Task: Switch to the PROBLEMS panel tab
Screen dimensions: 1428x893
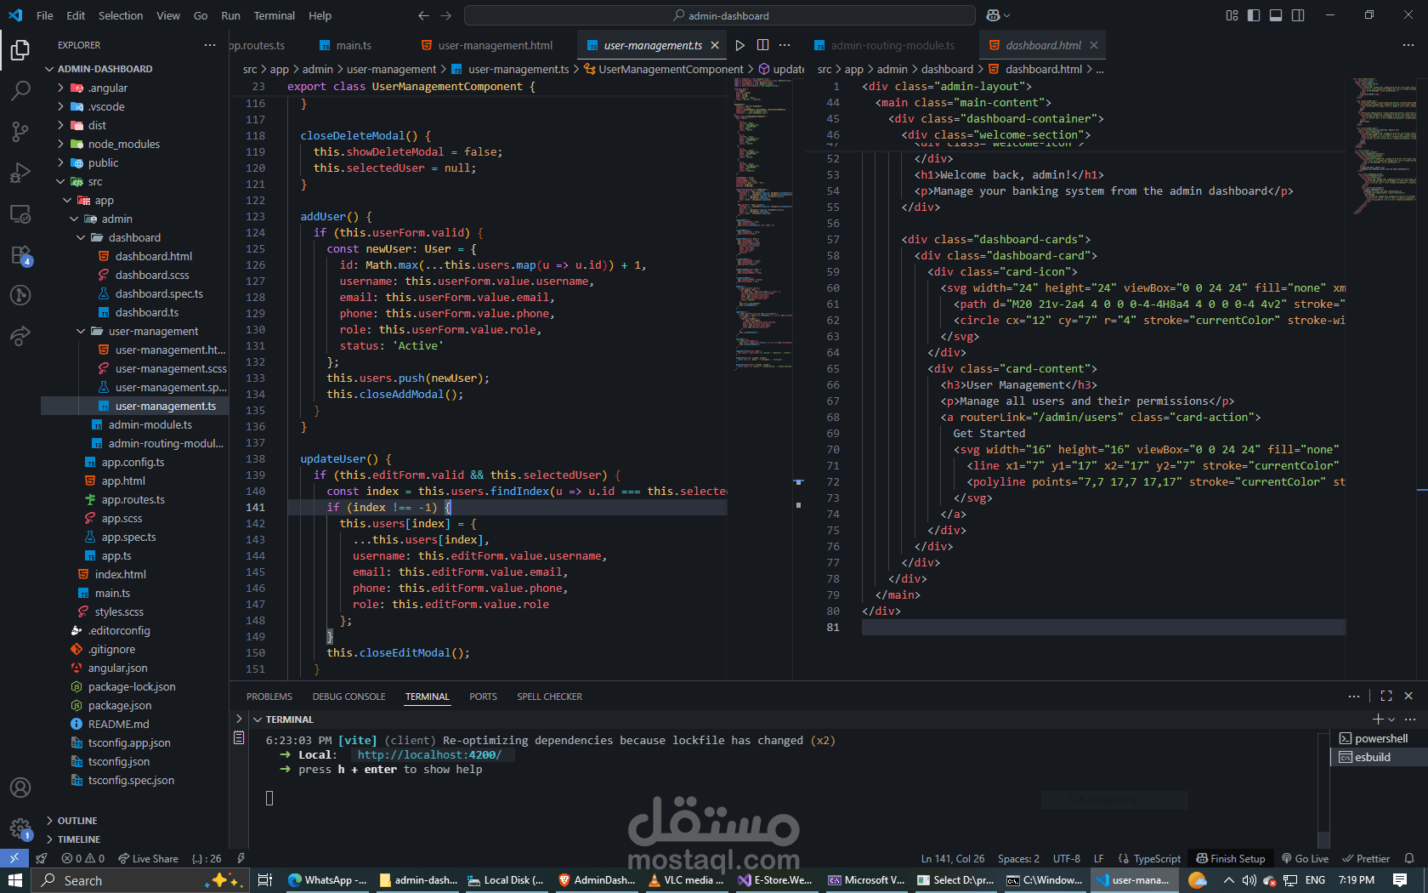Action: (269, 697)
